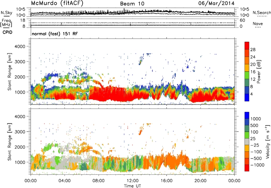
Task: Click the "N.Search" legend label
Action: [x=262, y=13]
